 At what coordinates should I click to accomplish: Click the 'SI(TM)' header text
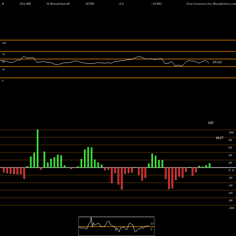(x=90, y=4)
